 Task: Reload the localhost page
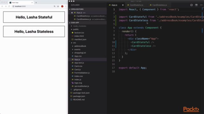point(9,6)
